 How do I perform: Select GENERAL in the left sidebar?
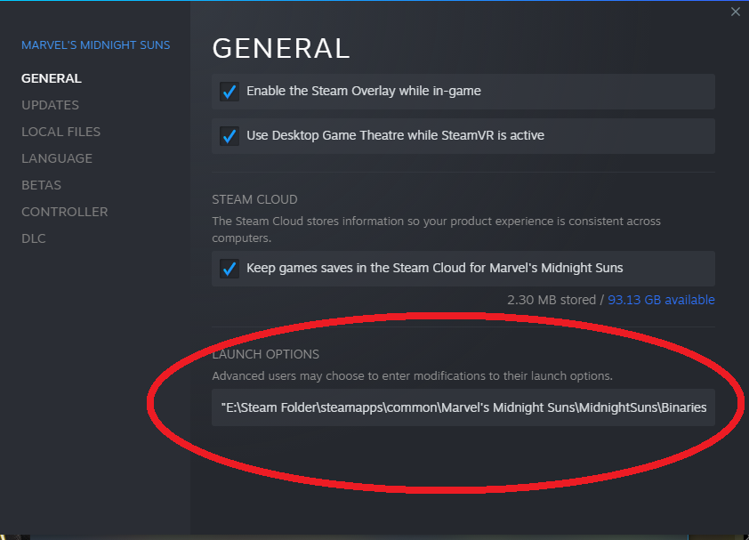pyautogui.click(x=52, y=78)
